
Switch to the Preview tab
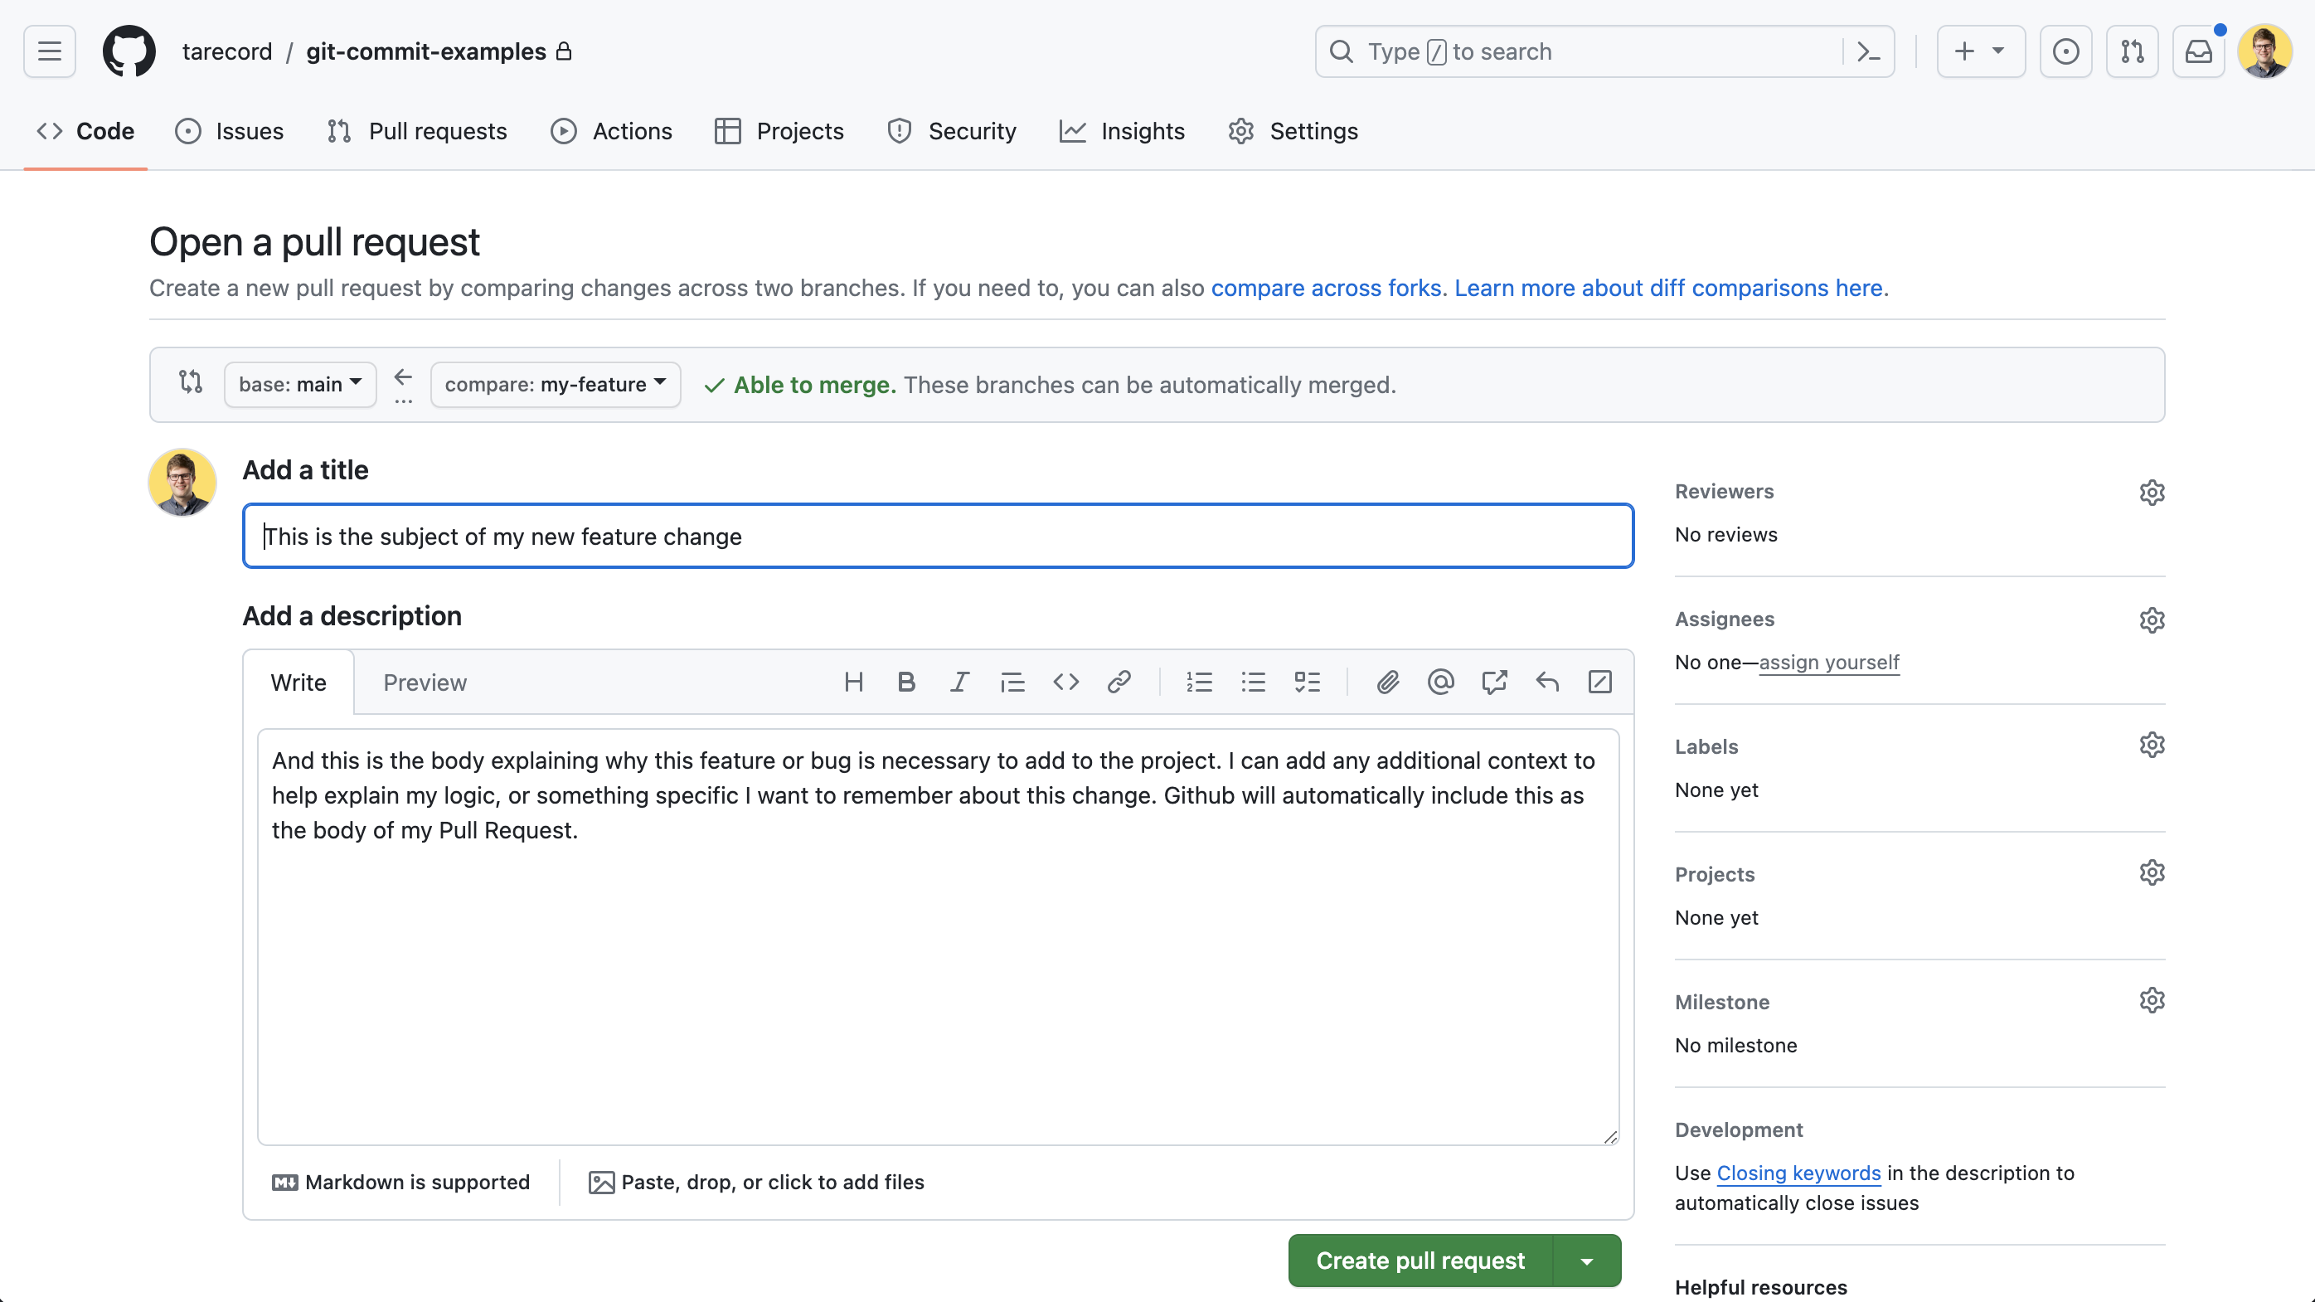pyautogui.click(x=425, y=683)
